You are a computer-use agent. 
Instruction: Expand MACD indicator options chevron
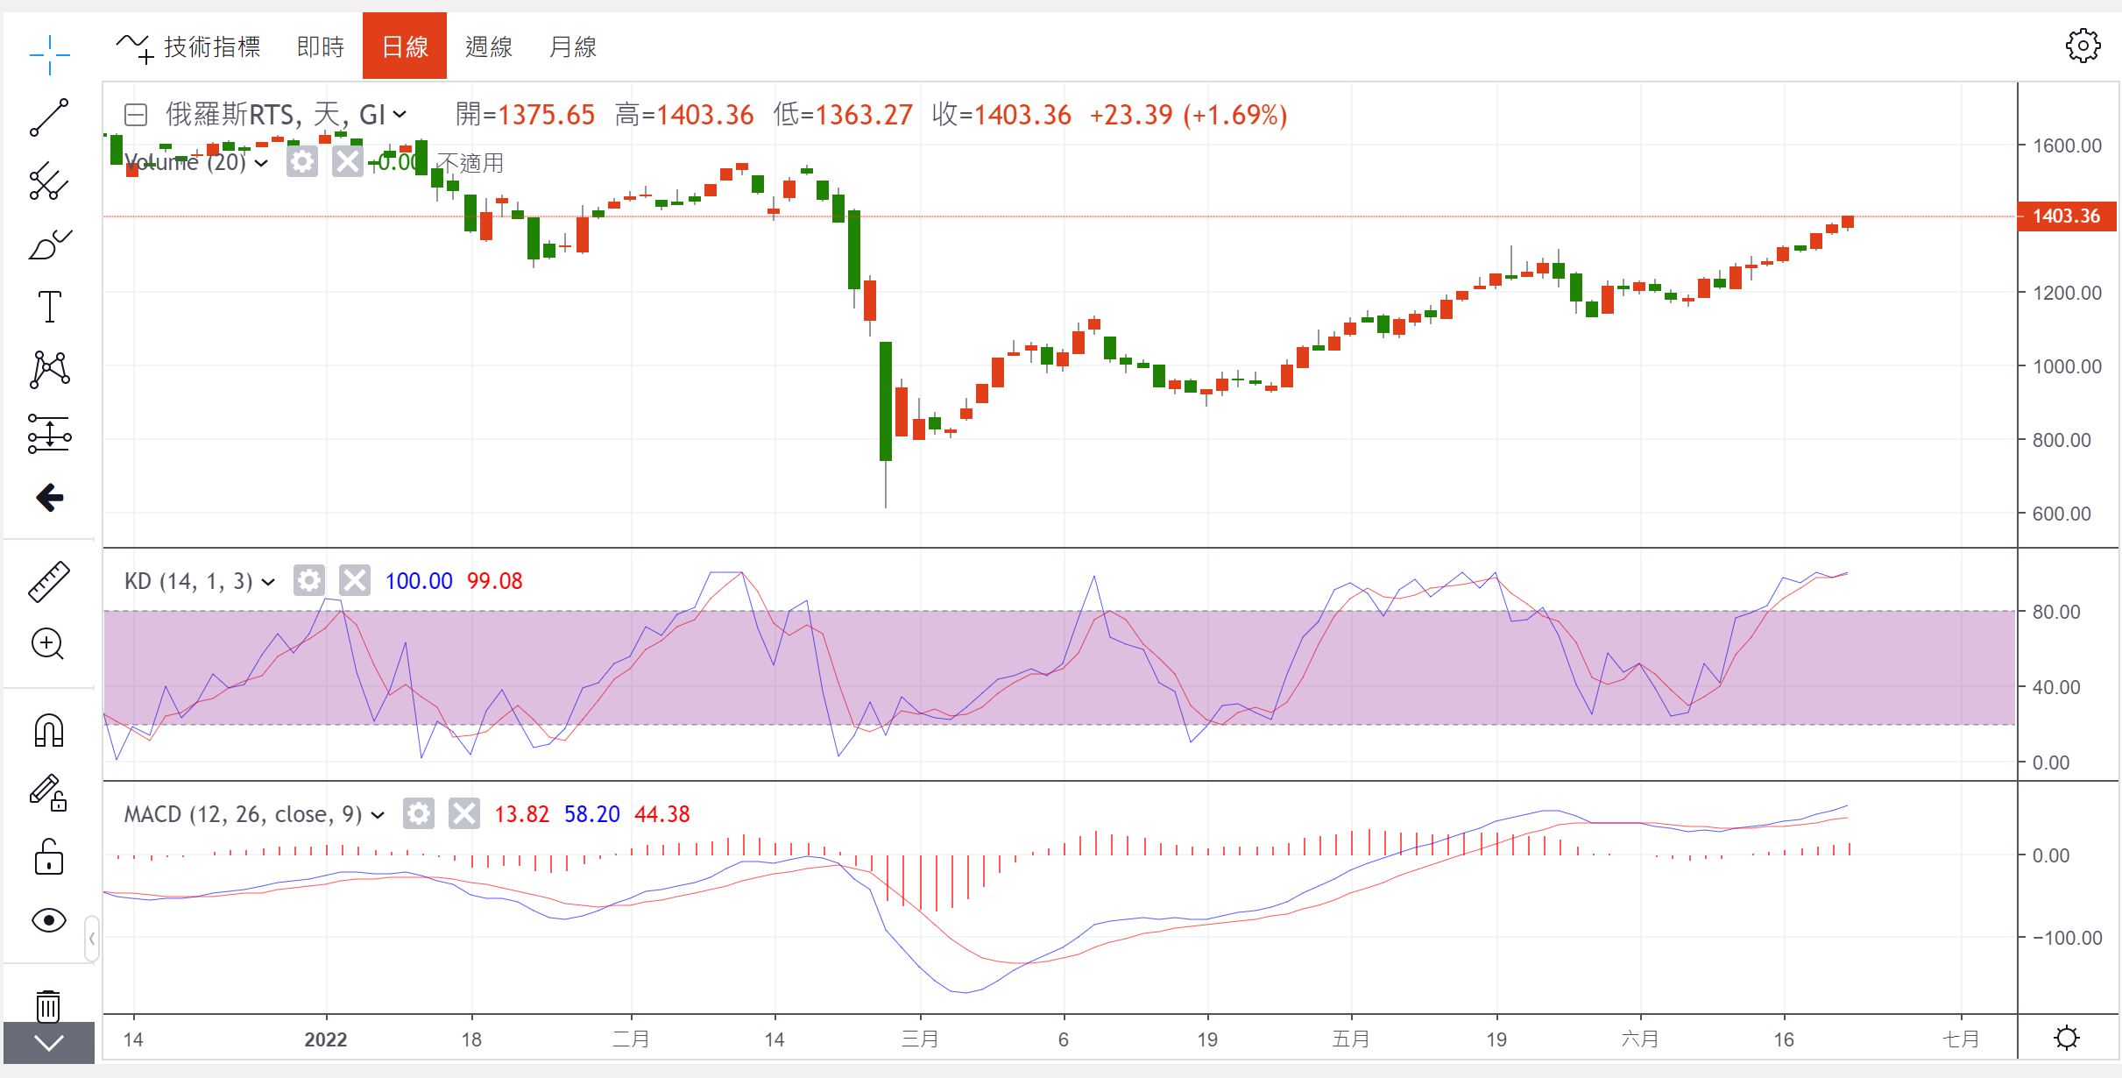click(378, 815)
